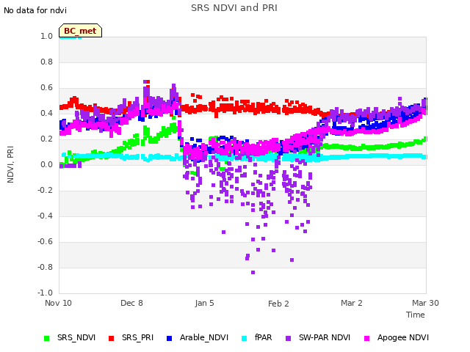Click the chart title SRS NDVI and PRI
Image resolution: width=470 pixels, height=352 pixels.
234,8
